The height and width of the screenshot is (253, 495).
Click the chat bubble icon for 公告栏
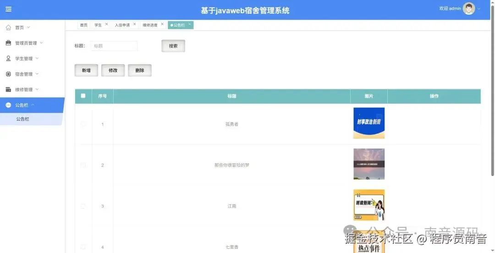click(9, 105)
